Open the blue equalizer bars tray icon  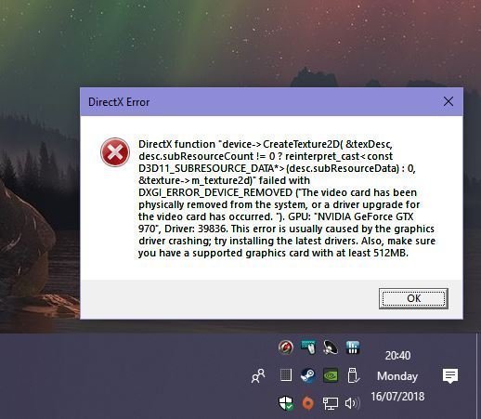click(x=352, y=347)
